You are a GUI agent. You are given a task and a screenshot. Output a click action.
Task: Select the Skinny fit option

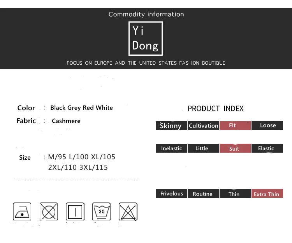(x=171, y=125)
